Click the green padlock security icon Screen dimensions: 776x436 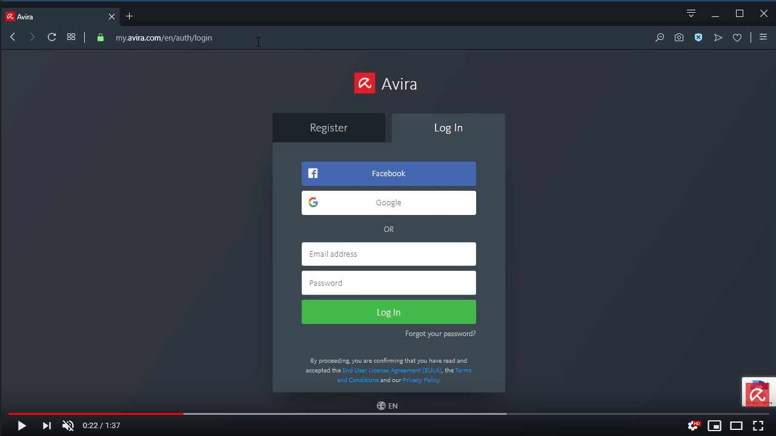(x=101, y=38)
